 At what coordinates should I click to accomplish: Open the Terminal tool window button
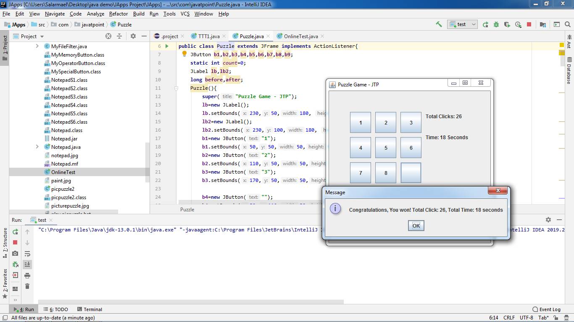[x=89, y=309]
